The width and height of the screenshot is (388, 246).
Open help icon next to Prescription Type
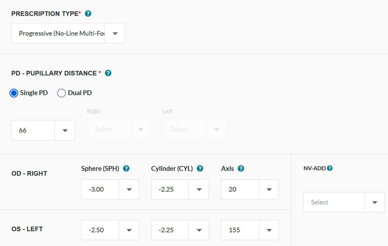(88, 13)
